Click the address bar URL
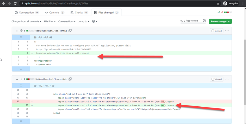This screenshot has width=246, height=124. (57, 3)
